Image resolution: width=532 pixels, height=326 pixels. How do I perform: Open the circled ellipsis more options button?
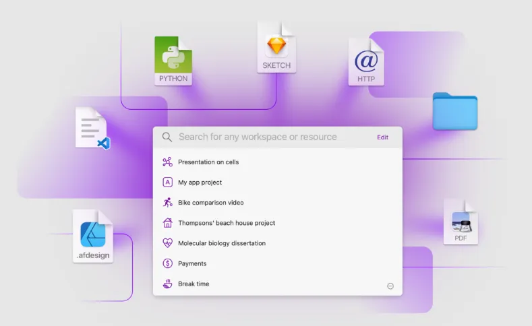tap(390, 286)
